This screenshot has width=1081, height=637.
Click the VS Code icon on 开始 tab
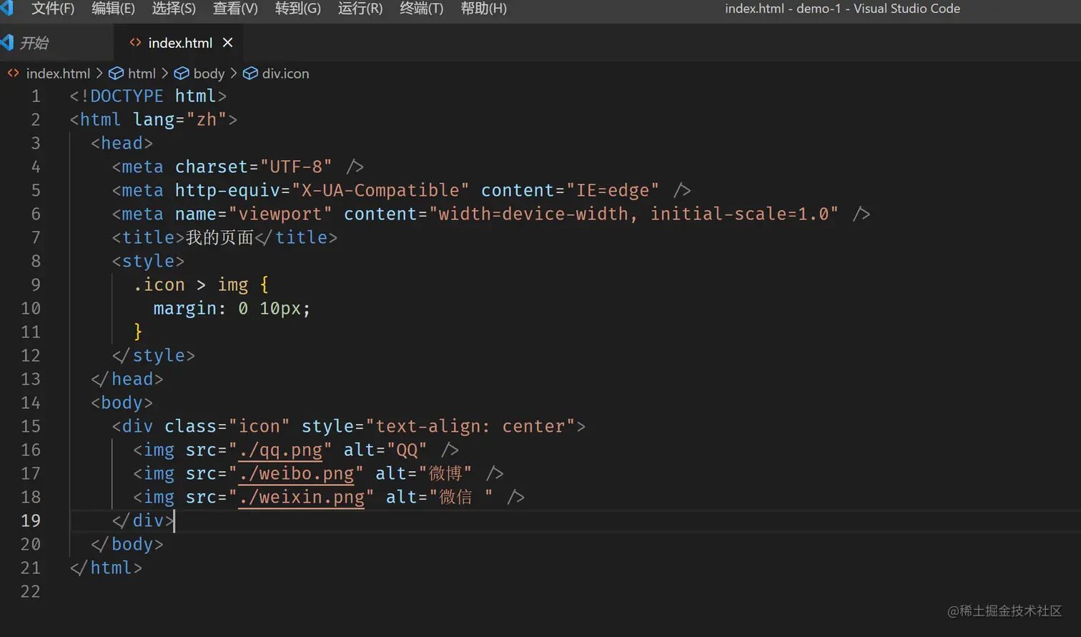pos(7,43)
